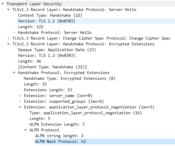Collapse the Encrypted Extensions record layer
This screenshot has width=175, height=146.
coord(9,44)
